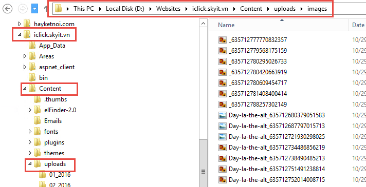Click image icon of _635712781408400414

(223, 93)
